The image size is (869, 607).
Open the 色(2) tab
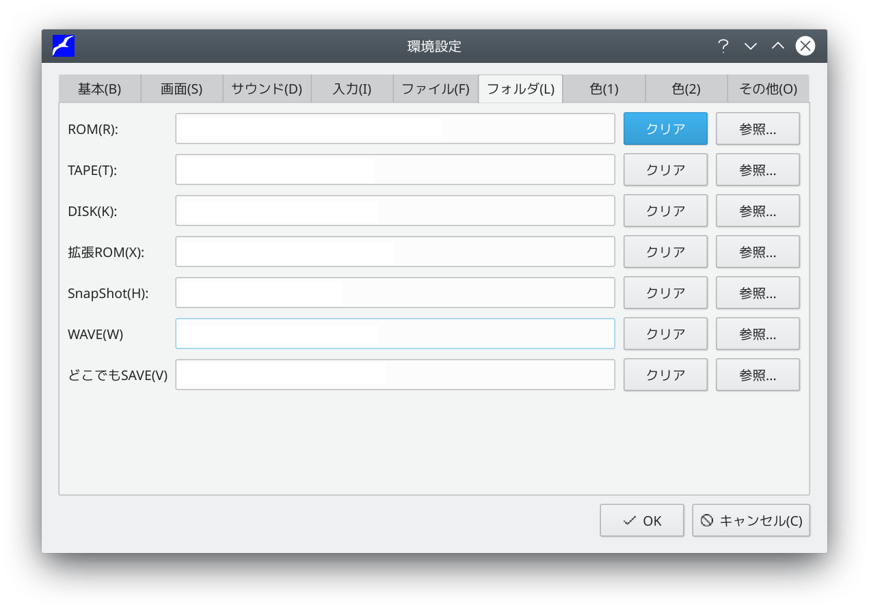(686, 89)
